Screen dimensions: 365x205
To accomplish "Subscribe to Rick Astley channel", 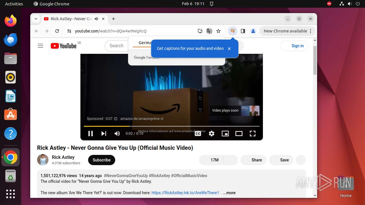I will point(102,160).
